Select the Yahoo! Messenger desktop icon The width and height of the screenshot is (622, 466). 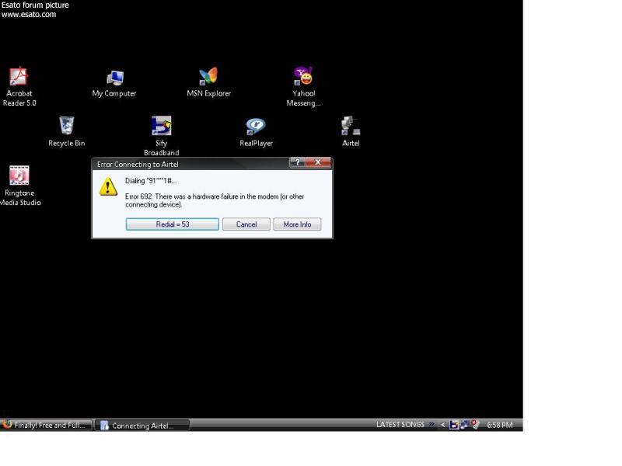point(303,86)
